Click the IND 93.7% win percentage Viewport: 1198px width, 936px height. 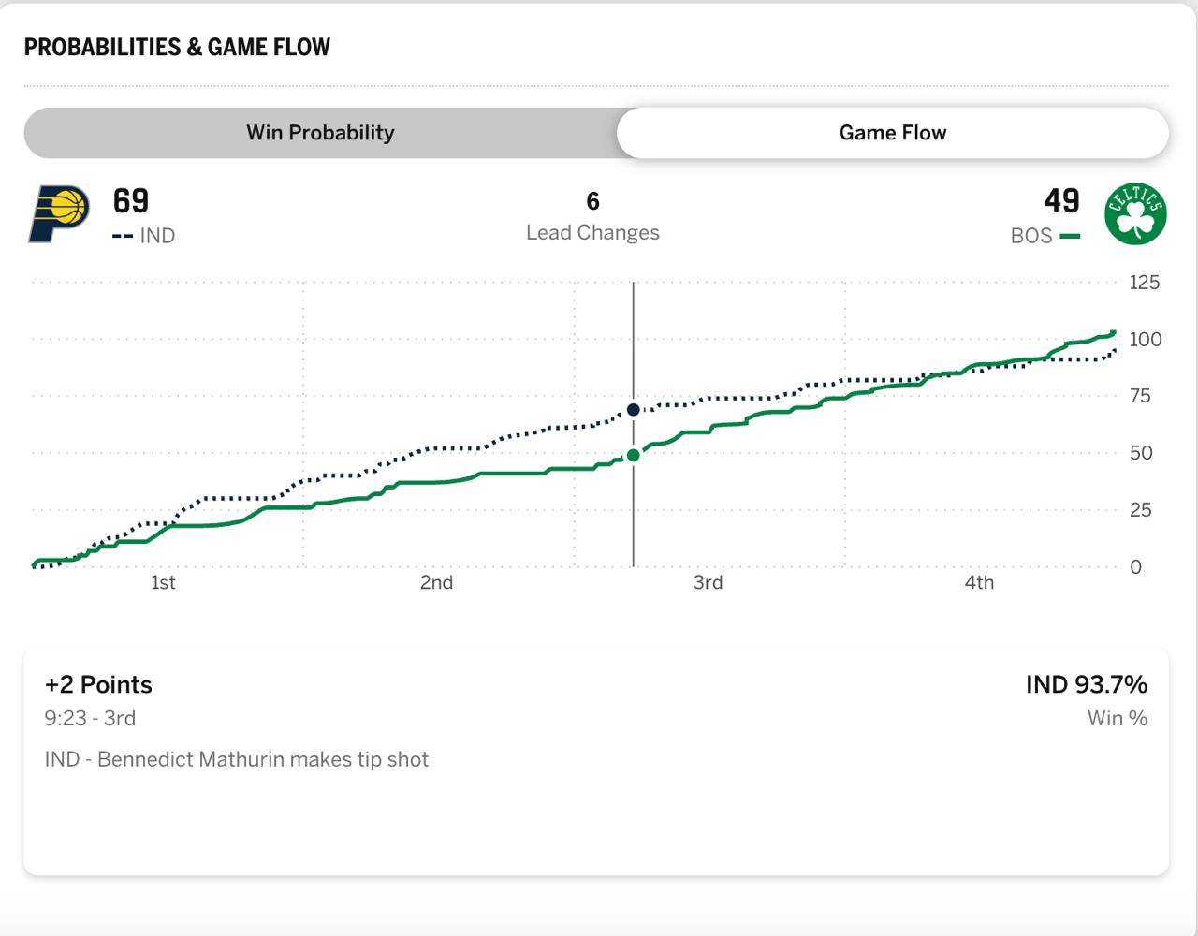[x=1086, y=685]
